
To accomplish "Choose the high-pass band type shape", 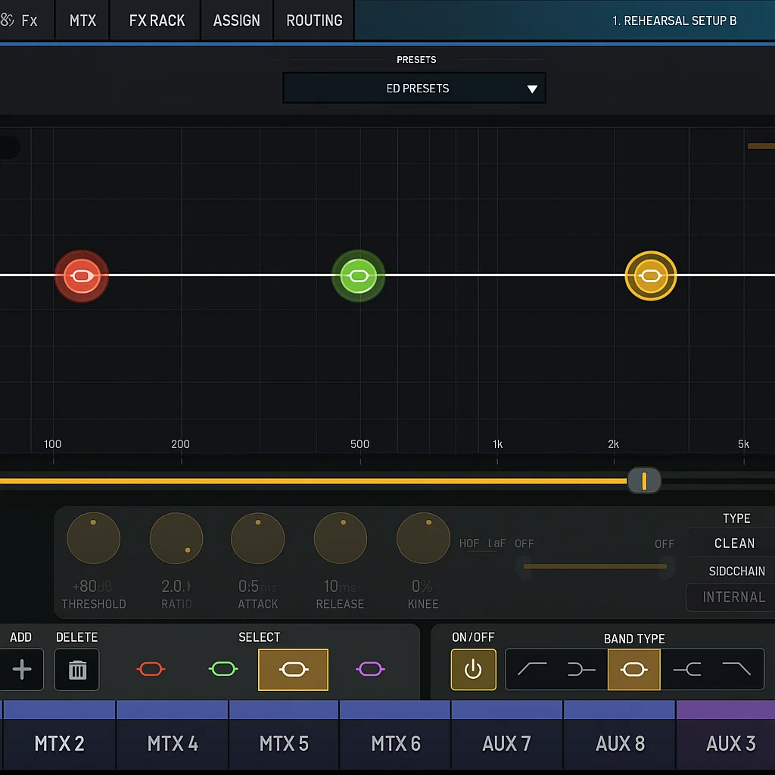I will 532,669.
